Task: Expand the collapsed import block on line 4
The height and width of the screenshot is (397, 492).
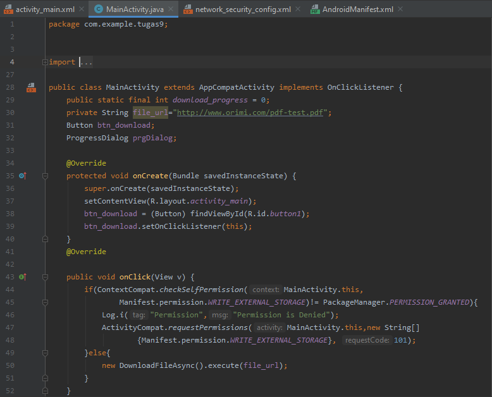Action: click(x=45, y=62)
